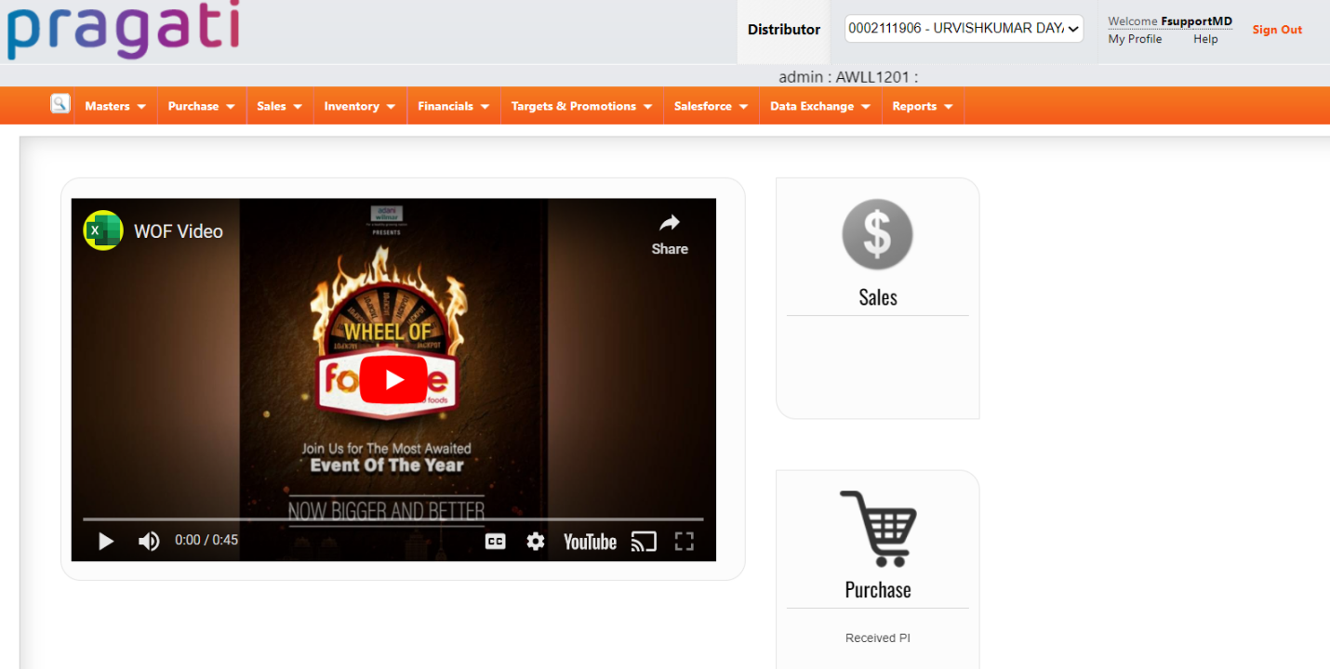Viewport: 1330px width, 669px height.
Task: Click the Received PI link
Action: click(x=877, y=638)
